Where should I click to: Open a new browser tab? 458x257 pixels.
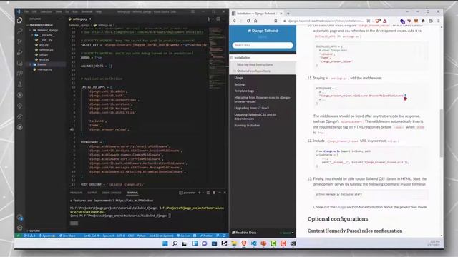pyautogui.click(x=288, y=14)
